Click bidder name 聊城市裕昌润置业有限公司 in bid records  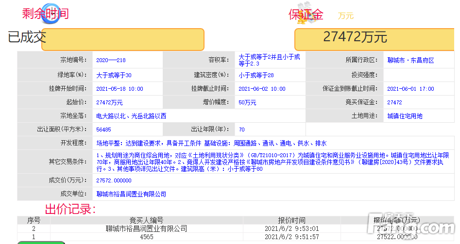[x=146, y=228]
